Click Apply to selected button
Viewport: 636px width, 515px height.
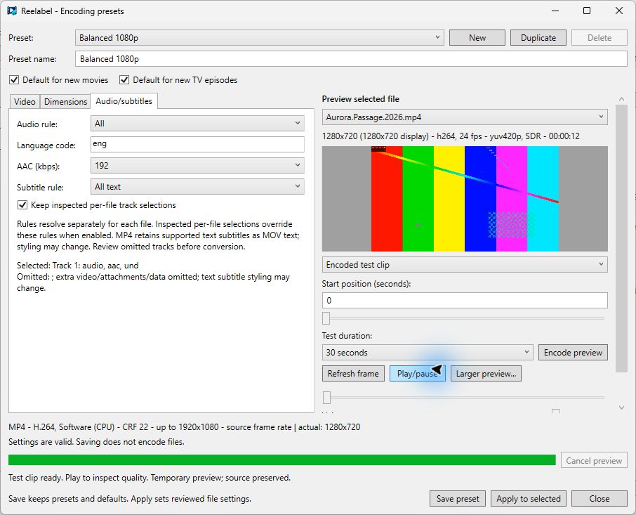click(x=529, y=498)
